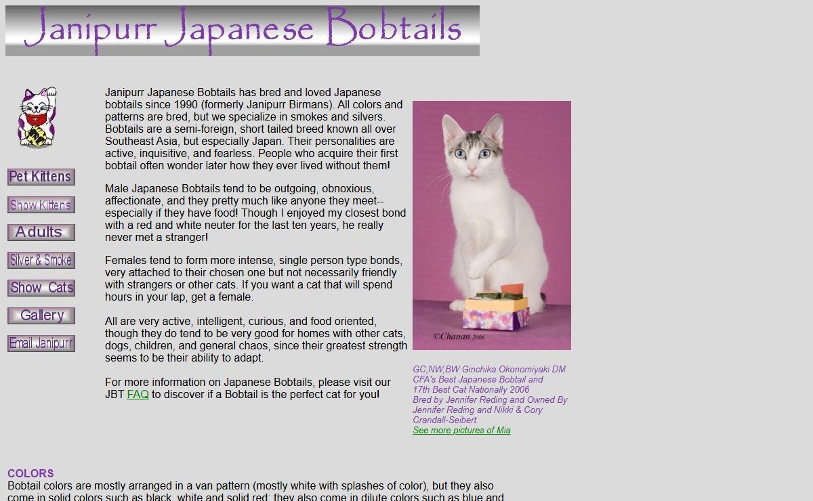
Task: Click the Email Janipurr button
Action: [x=41, y=343]
